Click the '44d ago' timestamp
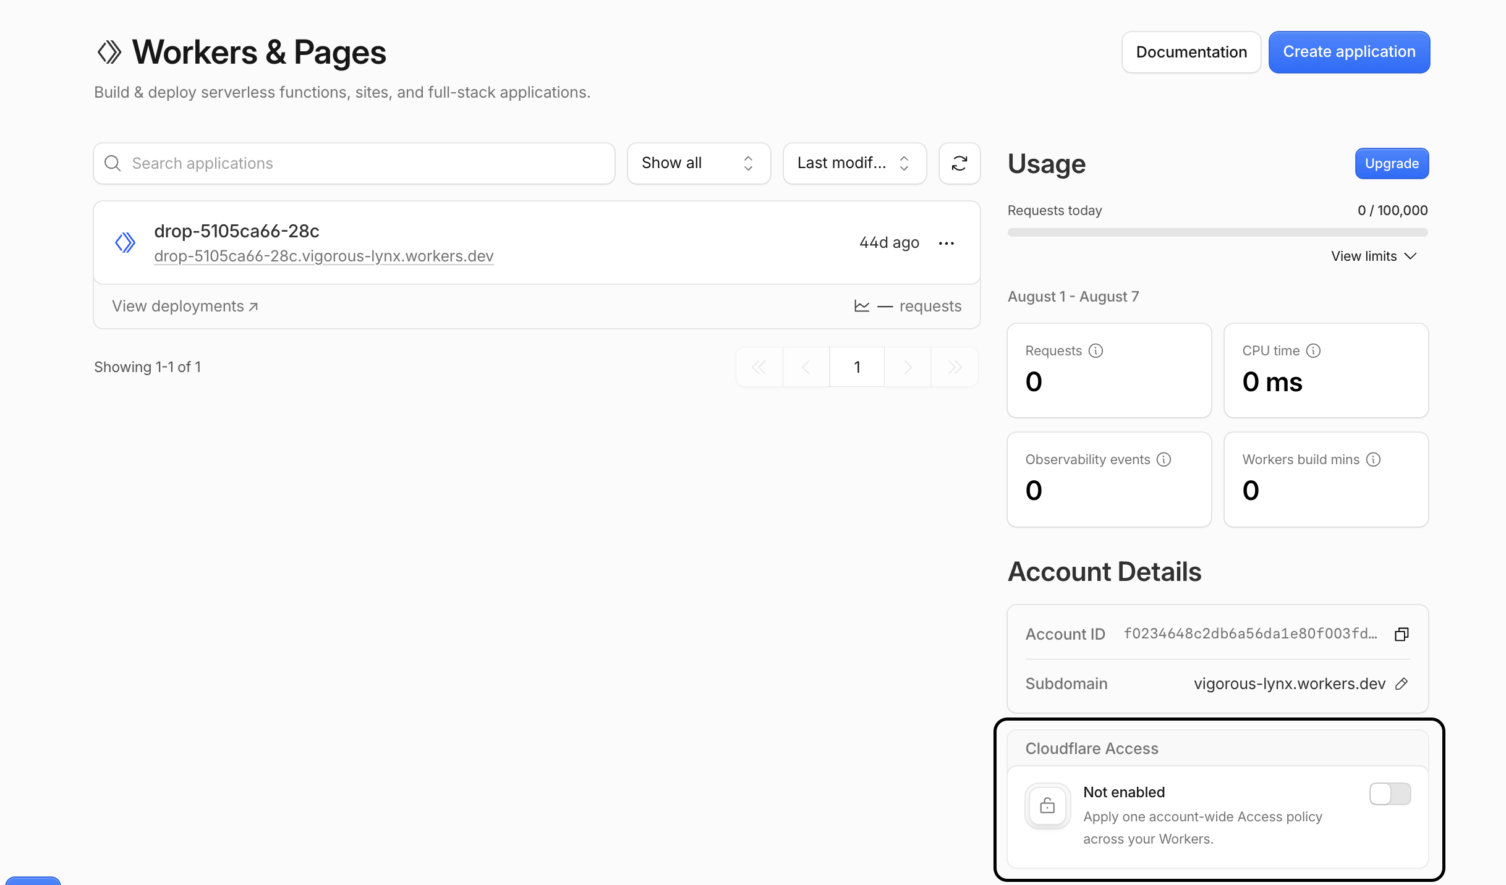1506x885 pixels. [889, 243]
